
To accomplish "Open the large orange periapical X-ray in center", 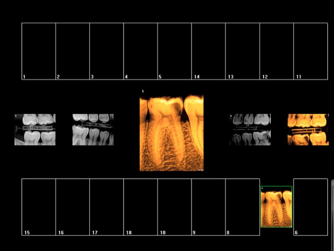I will point(171,133).
